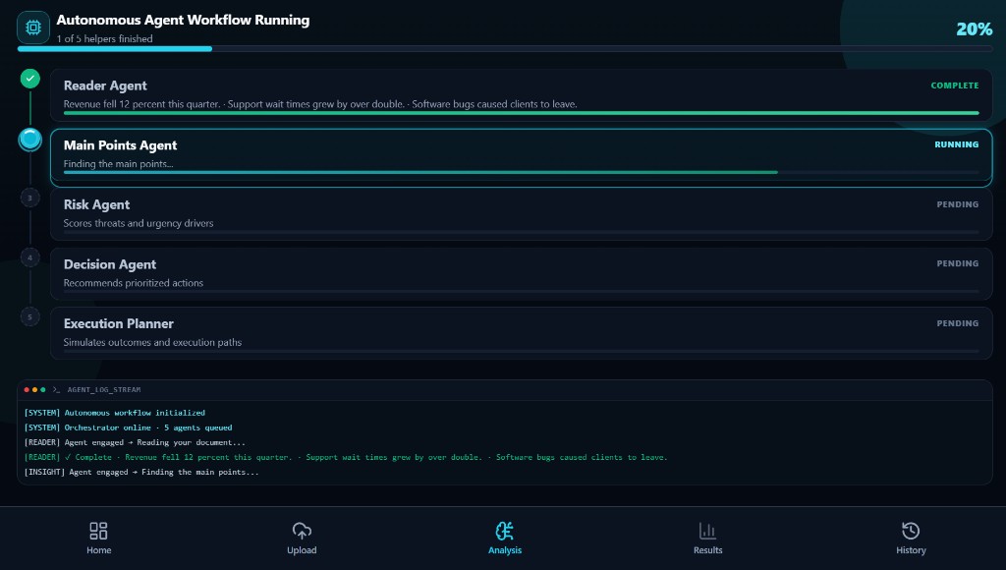Click the yellow dot in the log stream header
Viewport: 1006px width, 570px height.
click(34, 389)
